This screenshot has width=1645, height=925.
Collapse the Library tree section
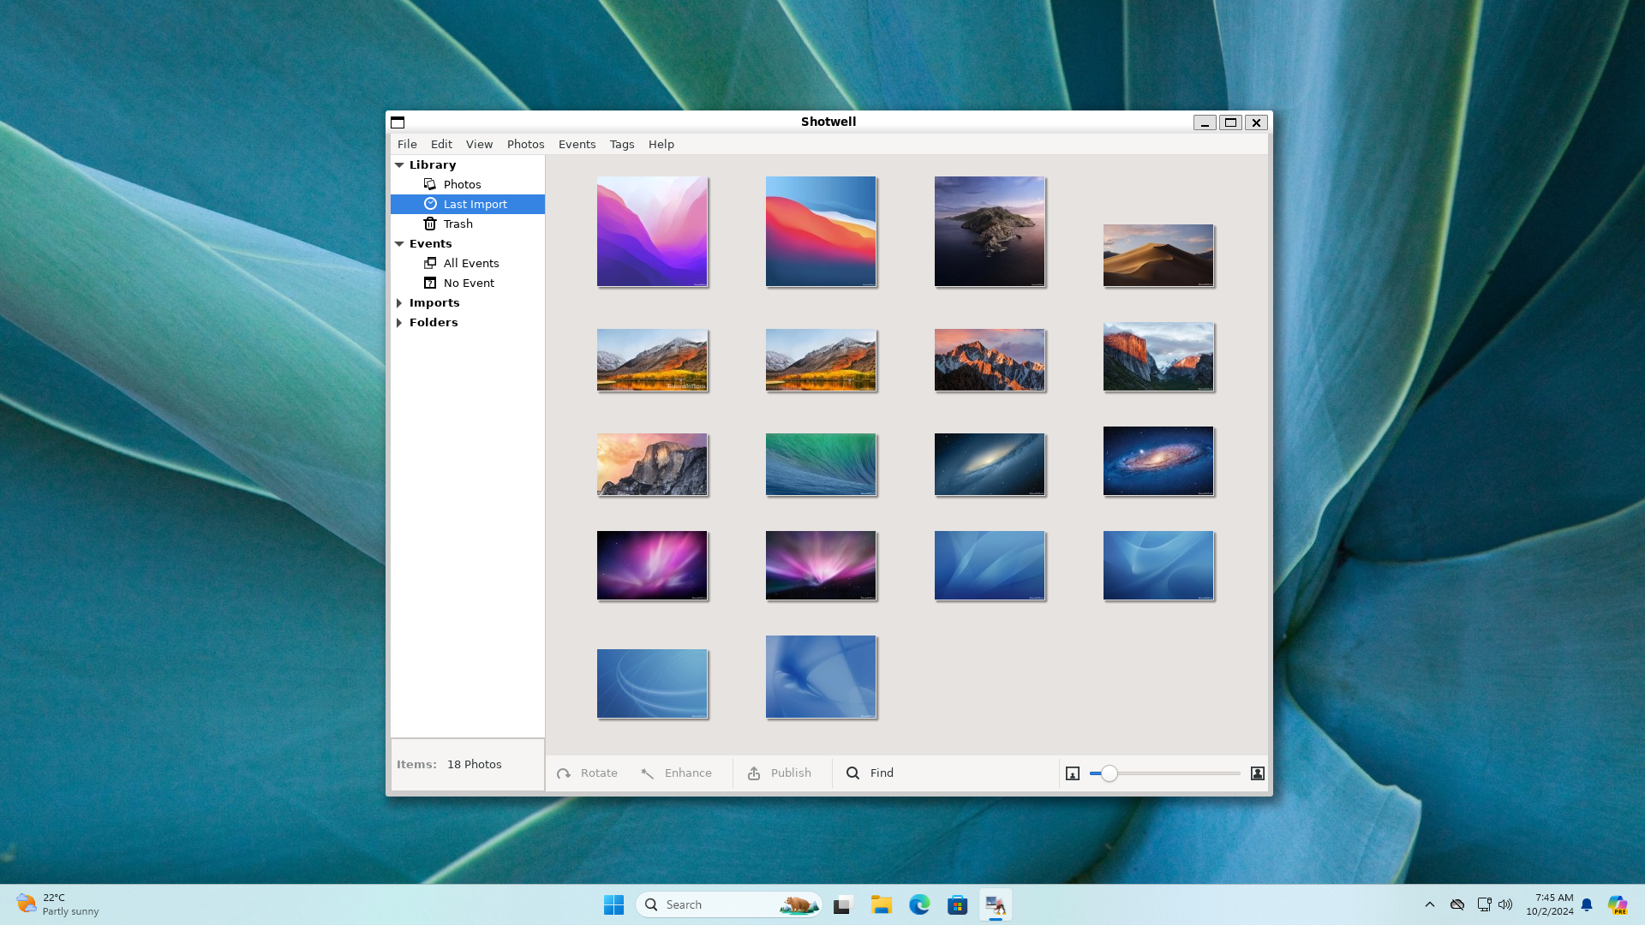[399, 164]
